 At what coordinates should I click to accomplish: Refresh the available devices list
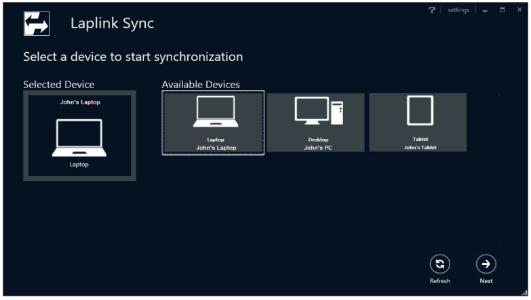coord(439,264)
